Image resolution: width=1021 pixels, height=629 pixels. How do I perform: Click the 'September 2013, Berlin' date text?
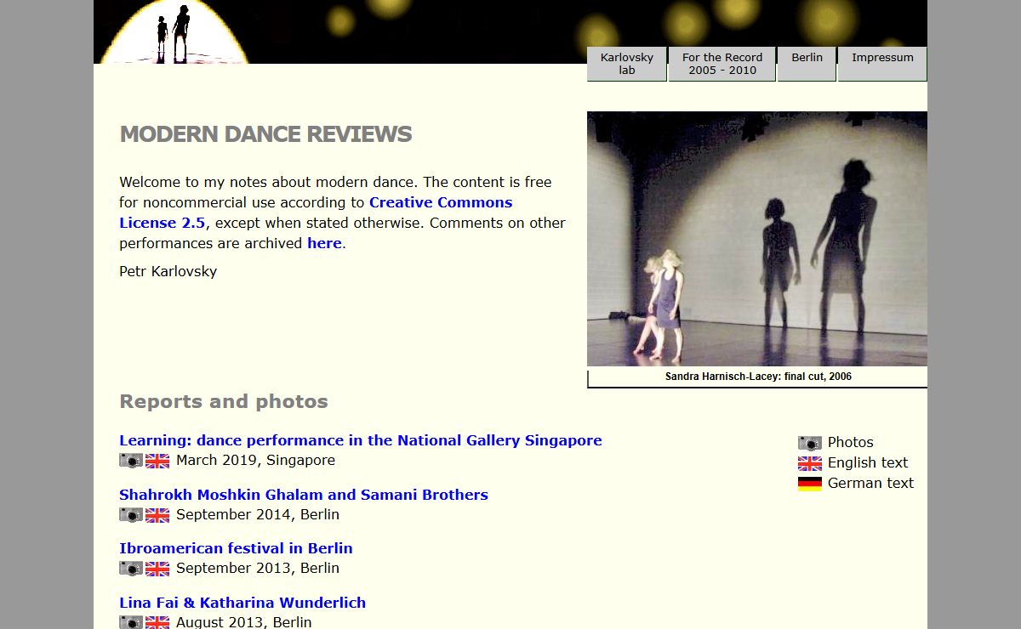point(258,569)
